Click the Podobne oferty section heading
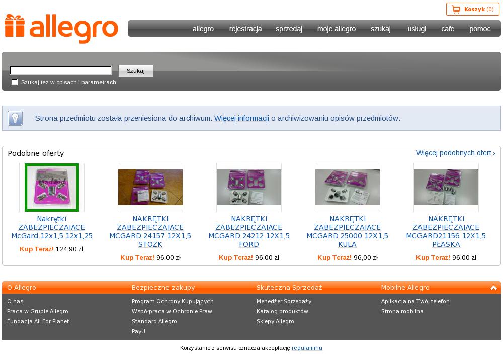Image resolution: width=503 pixels, height=358 pixels. pos(36,153)
